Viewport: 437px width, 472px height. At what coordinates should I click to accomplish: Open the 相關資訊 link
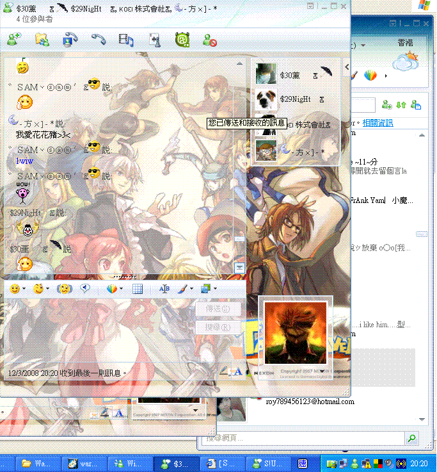377,122
